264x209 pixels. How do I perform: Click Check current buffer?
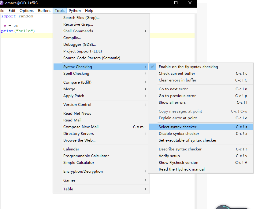[x=177, y=74]
